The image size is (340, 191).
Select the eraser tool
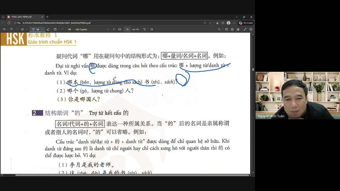pos(48,29)
